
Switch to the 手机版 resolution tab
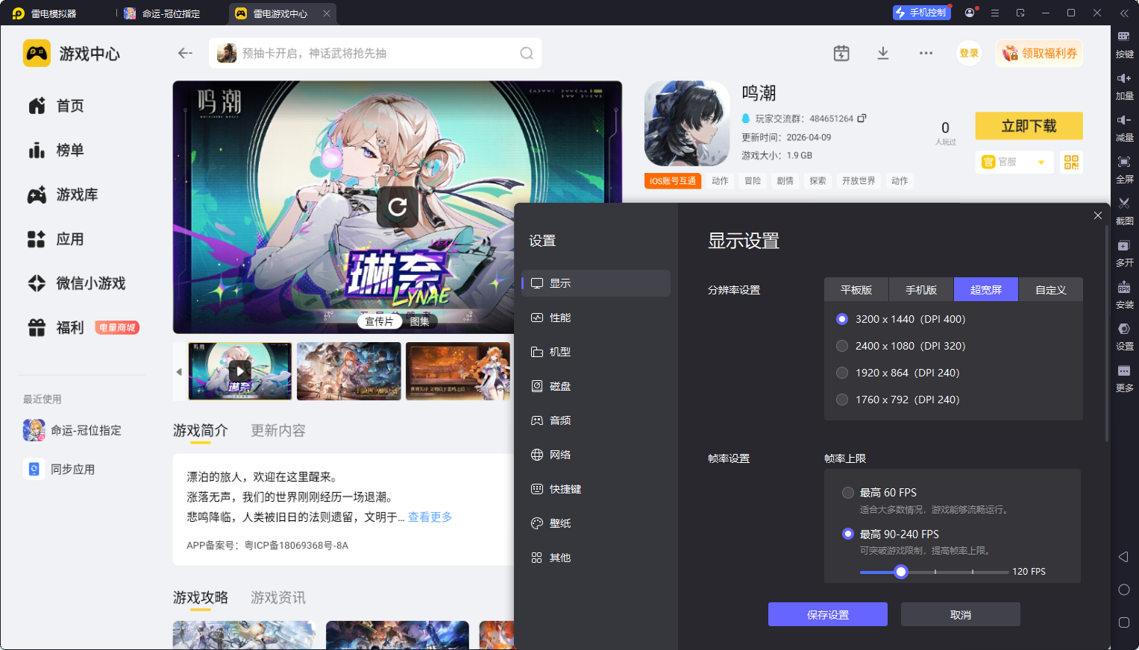pos(921,290)
